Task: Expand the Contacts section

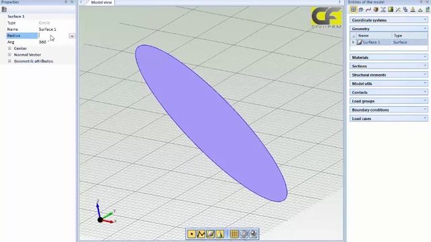Action: 425,93
